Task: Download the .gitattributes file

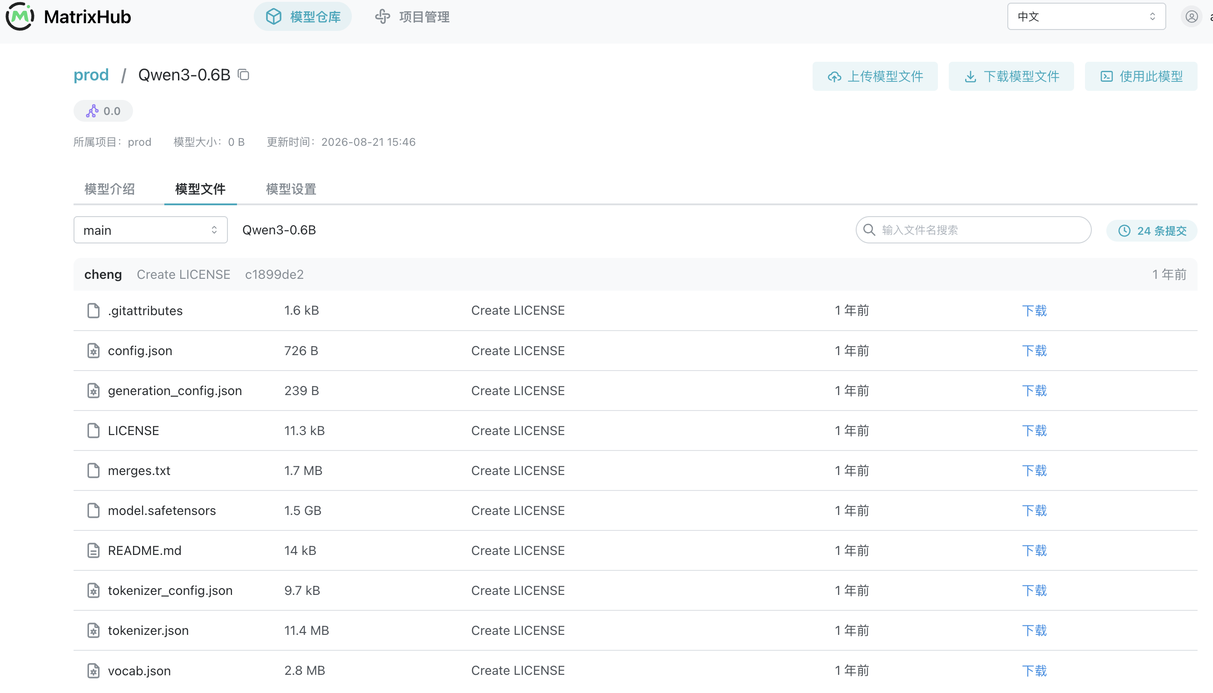Action: (1034, 310)
